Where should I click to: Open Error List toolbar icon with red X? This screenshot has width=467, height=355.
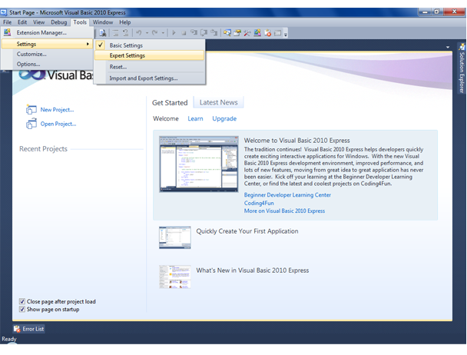click(267, 33)
